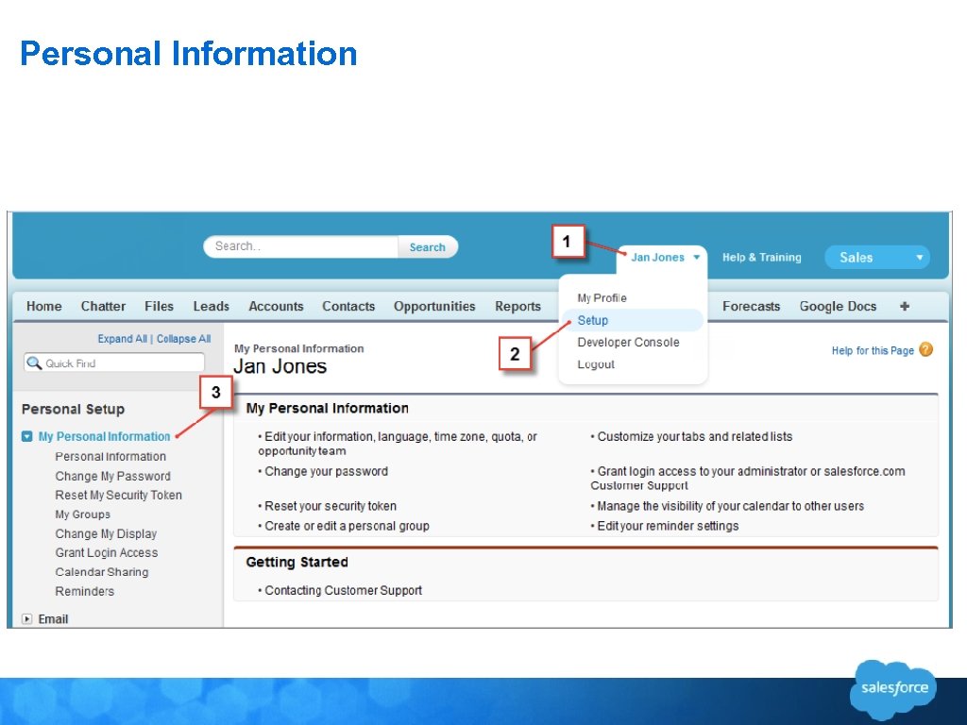Open Help for this Page link
This screenshot has width=967, height=725.
click(872, 350)
